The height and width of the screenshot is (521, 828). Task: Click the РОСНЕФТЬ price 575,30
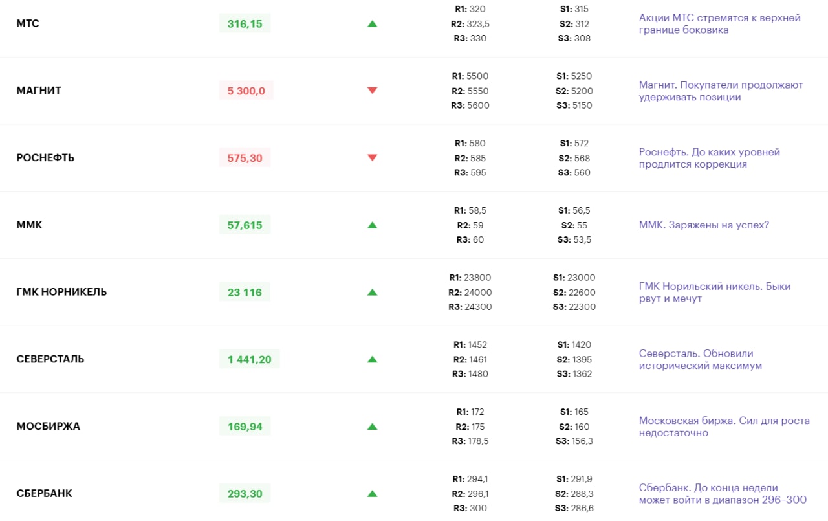245,157
